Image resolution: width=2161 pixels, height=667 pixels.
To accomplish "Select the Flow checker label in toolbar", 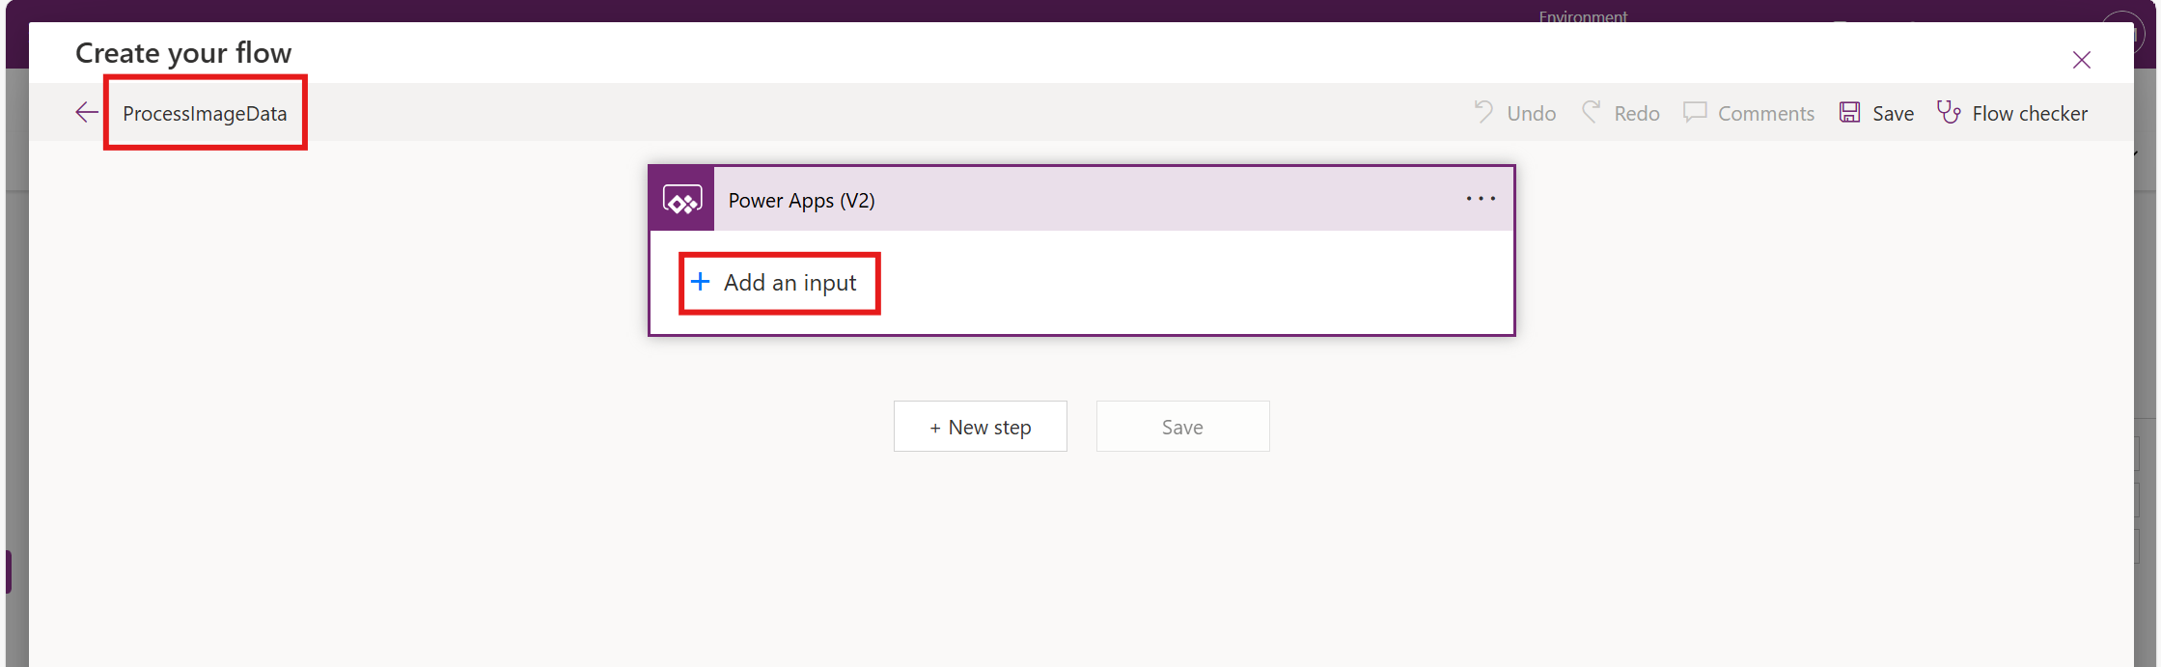I will [x=2030, y=114].
